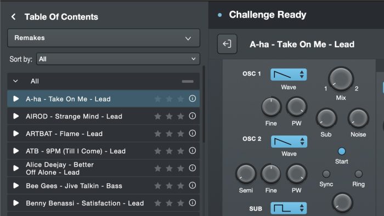Click the oscillator Mix knob
The width and height of the screenshot is (384, 216).
(x=341, y=79)
